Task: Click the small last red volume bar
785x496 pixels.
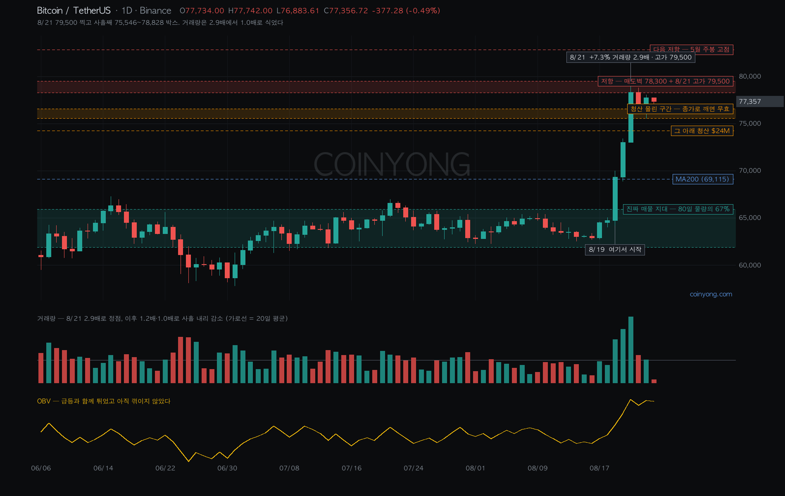Action: click(654, 382)
